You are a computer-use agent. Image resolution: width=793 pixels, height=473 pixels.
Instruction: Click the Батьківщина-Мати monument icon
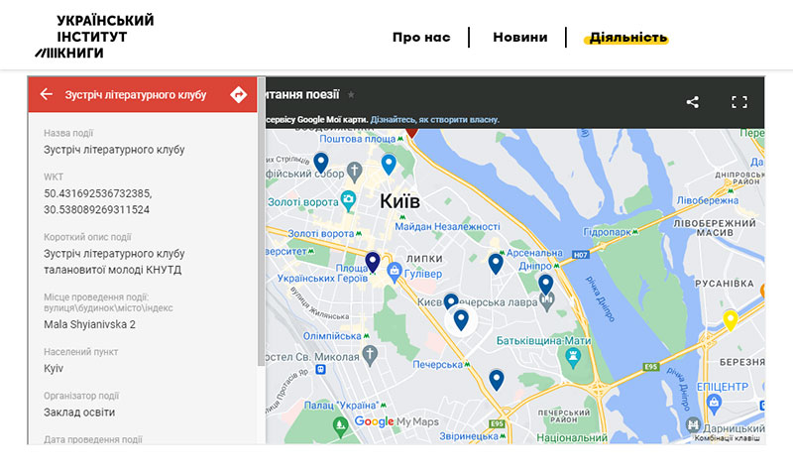[x=573, y=358]
